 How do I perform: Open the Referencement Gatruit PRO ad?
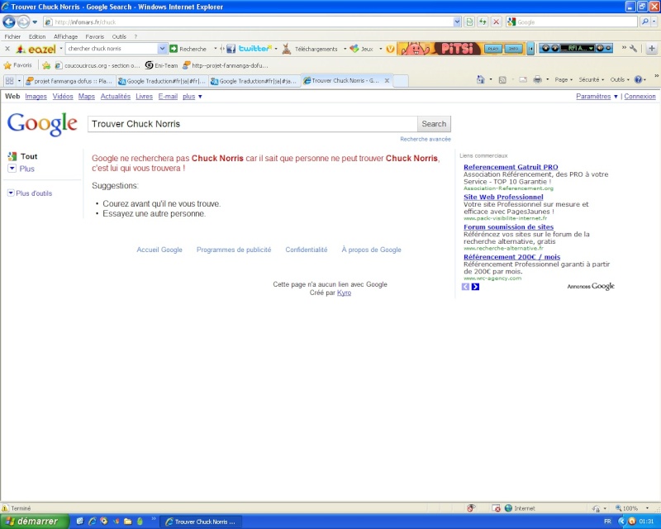pos(511,167)
